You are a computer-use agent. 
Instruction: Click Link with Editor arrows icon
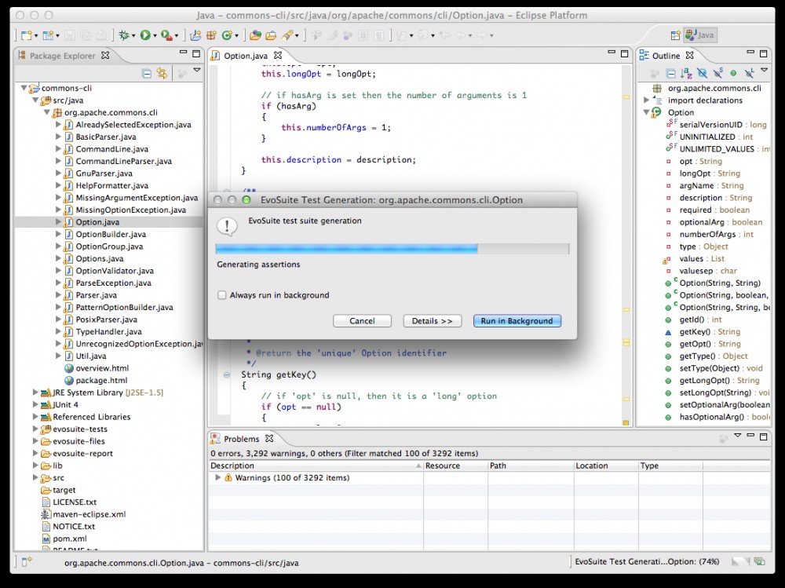[x=162, y=73]
